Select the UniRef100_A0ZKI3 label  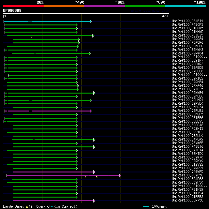[187, 129]
